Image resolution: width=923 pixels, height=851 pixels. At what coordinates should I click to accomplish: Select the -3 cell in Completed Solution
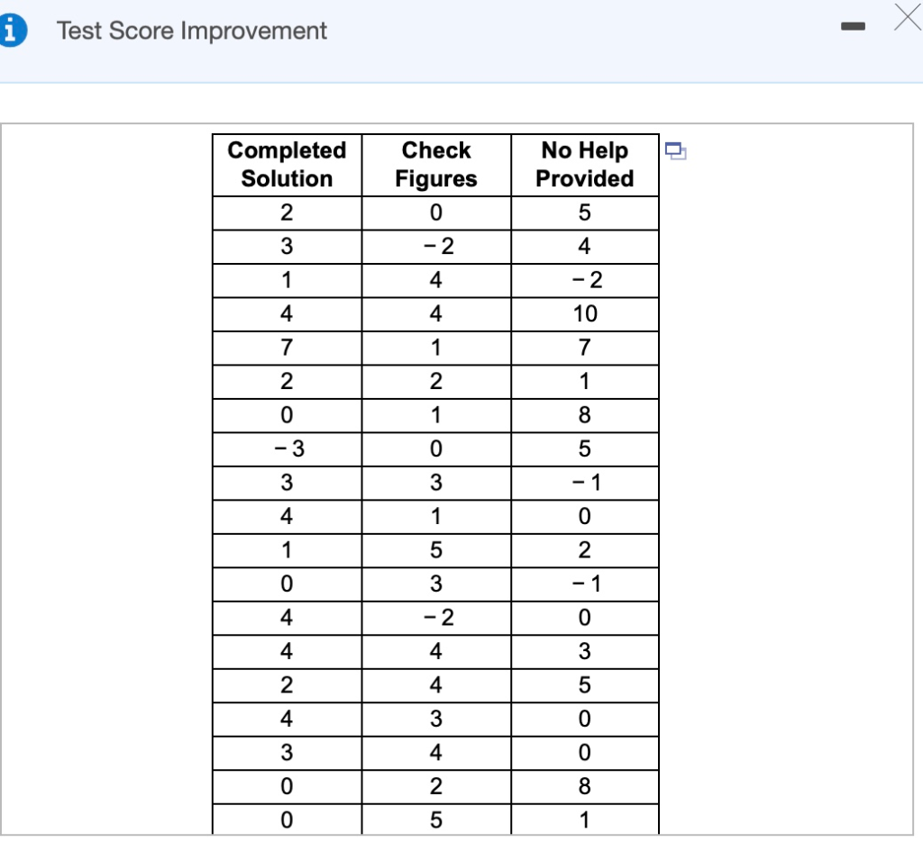pos(286,448)
